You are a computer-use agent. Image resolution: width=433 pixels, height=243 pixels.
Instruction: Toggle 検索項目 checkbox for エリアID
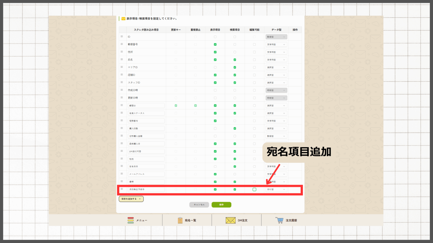(x=235, y=67)
